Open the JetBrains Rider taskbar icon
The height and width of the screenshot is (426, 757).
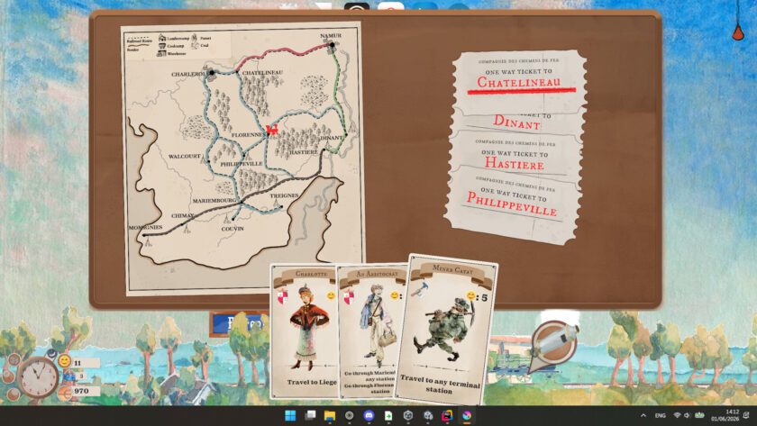click(447, 415)
